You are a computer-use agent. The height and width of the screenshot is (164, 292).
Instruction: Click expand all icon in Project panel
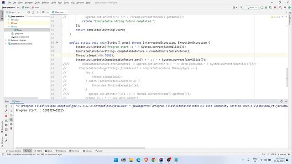pyautogui.click(x=33, y=12)
